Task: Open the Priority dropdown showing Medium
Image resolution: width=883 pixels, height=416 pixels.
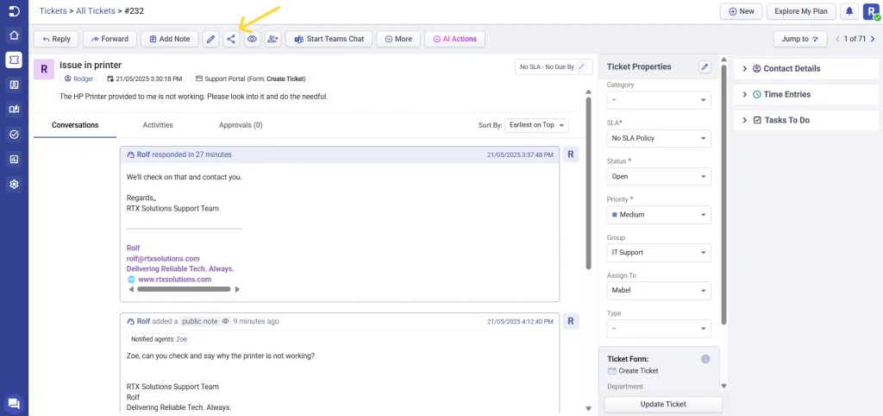Action: (x=658, y=215)
